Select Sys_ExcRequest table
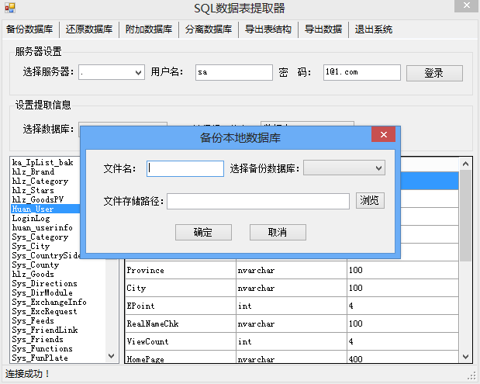The width and height of the screenshot is (480, 384). coord(45,311)
